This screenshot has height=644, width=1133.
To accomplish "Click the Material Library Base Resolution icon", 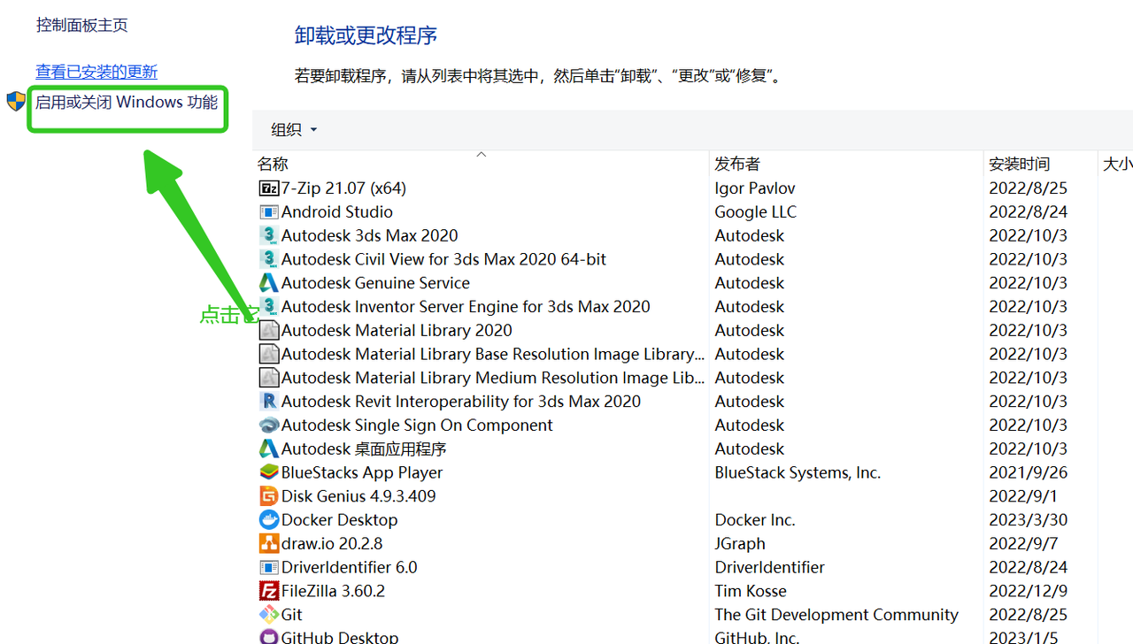I will click(269, 354).
